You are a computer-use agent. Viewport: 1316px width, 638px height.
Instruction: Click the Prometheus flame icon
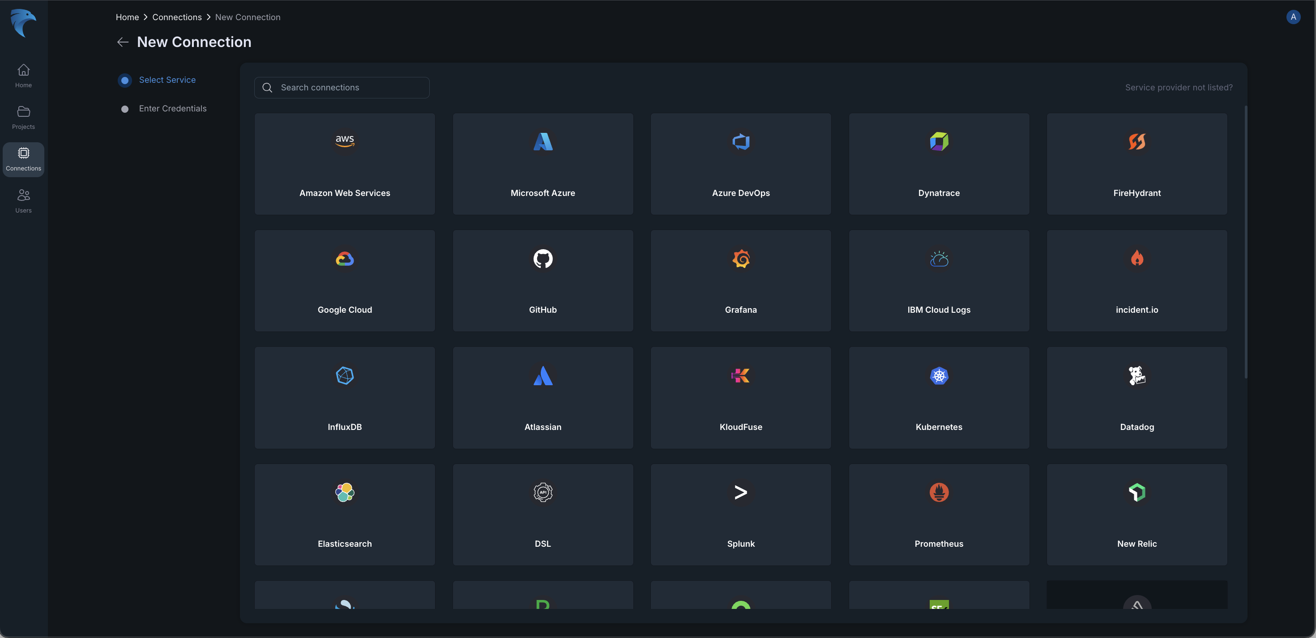tap(939, 493)
